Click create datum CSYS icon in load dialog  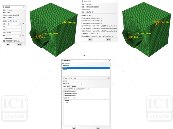tap(16, 21)
